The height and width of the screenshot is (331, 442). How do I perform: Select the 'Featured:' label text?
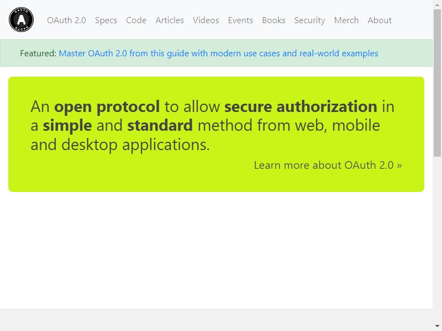point(38,54)
